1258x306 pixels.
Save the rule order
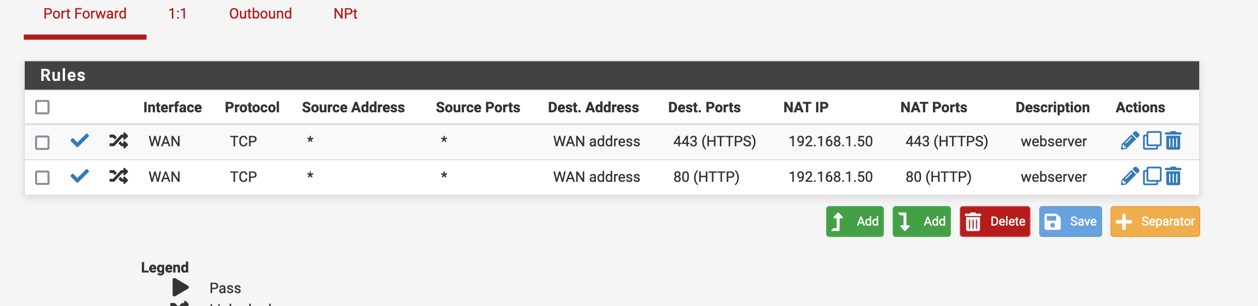[1071, 222]
